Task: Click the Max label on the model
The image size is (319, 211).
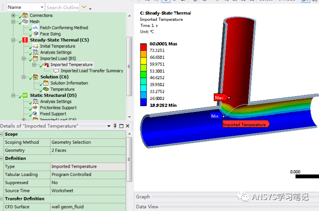Action: coord(220,97)
